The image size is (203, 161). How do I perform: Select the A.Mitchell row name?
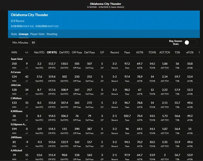(16, 151)
